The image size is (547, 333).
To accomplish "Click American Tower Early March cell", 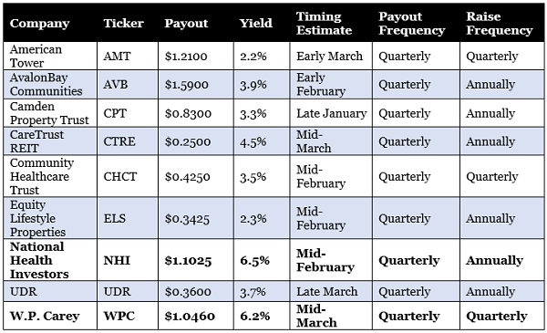I will coord(331,57).
